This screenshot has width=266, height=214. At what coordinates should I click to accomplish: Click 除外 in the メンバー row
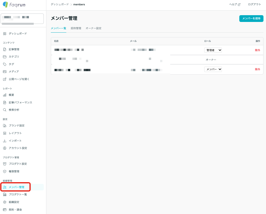258,69
